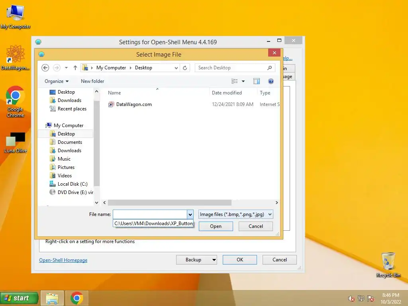
Task: Refresh the Desktop folder view
Action: (x=185, y=68)
